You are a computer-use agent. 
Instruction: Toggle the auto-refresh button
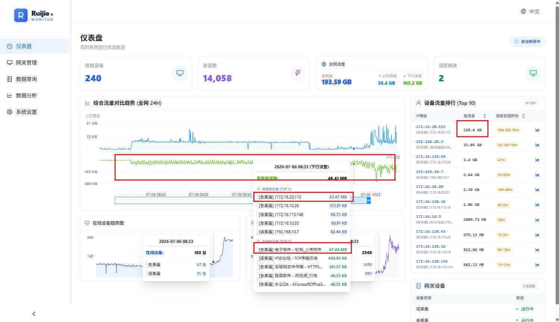point(528,41)
